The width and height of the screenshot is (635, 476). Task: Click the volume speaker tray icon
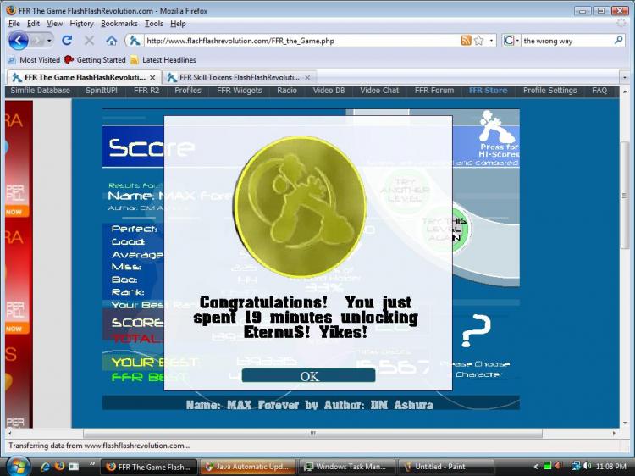(587, 467)
